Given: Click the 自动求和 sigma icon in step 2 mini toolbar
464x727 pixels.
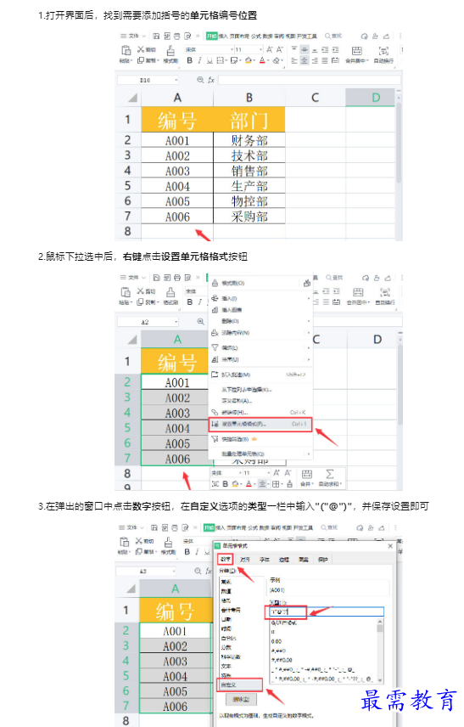Looking at the screenshot, I should [330, 474].
